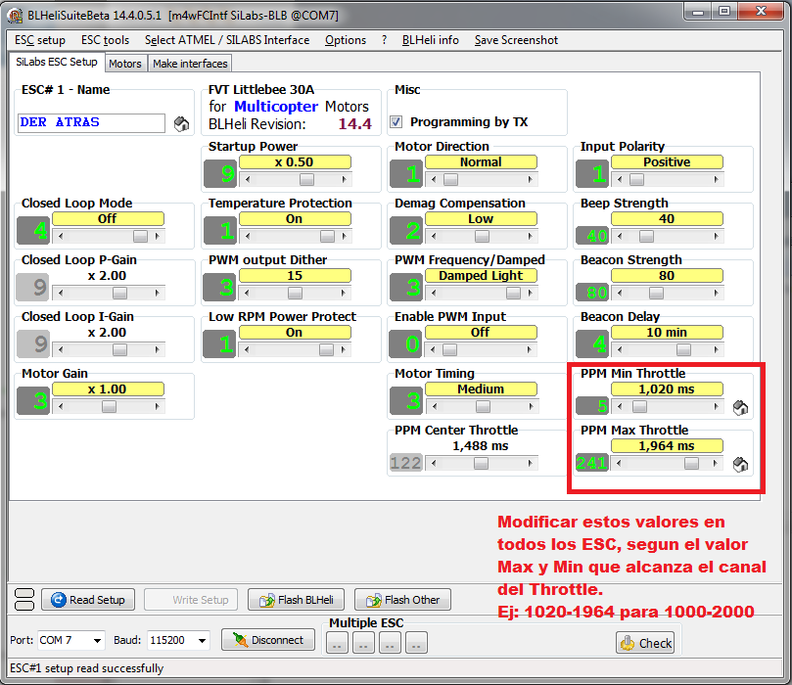Click the icon next to PPM Min Throttle
Image resolution: width=792 pixels, height=685 pixels.
(x=740, y=407)
